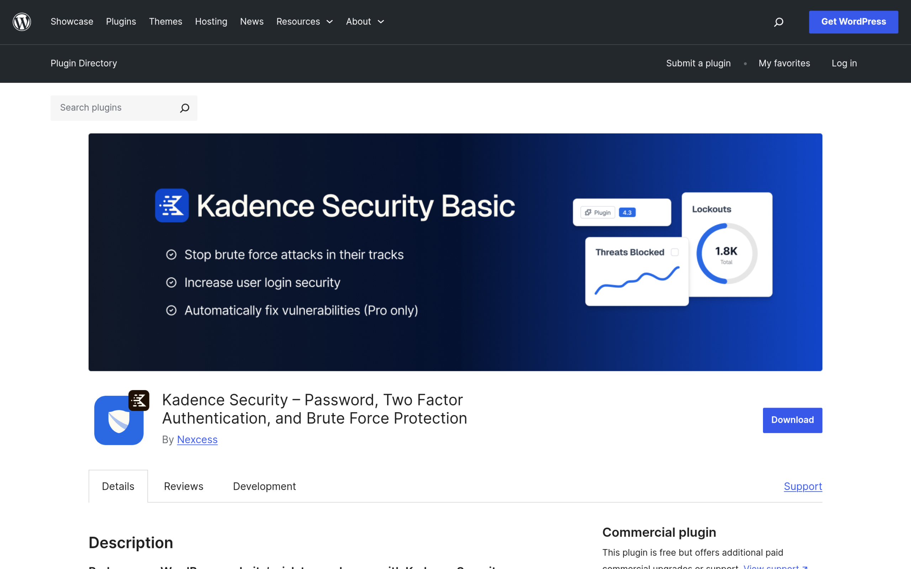Go to Plugins in top navigation
The height and width of the screenshot is (569, 911).
coord(121,22)
